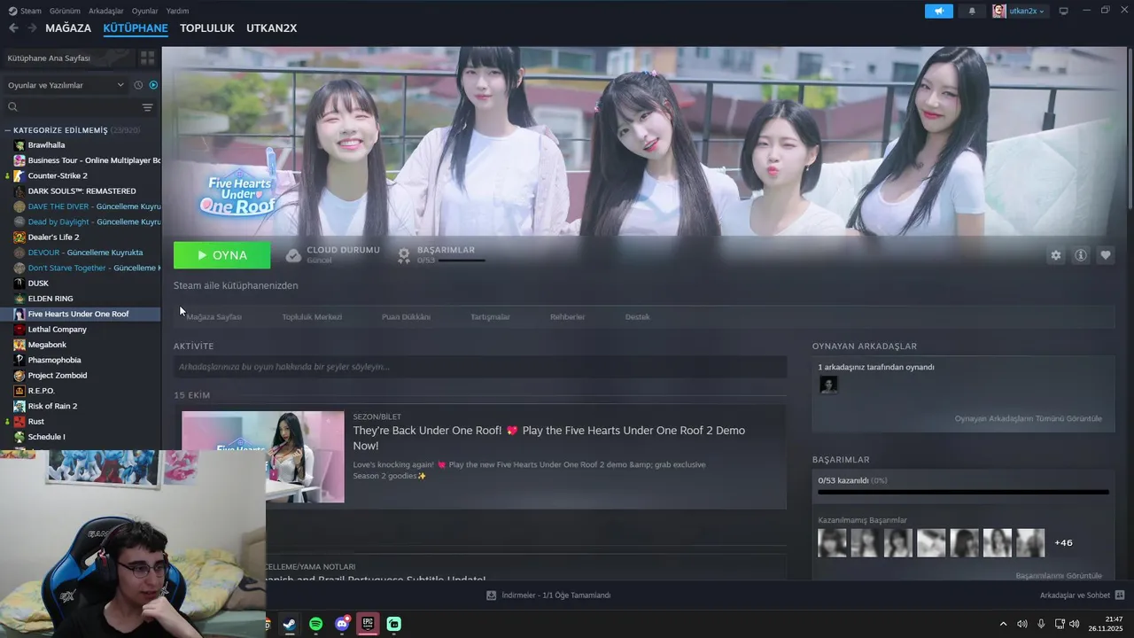
Task: Open Tartışmalar link
Action: point(490,317)
